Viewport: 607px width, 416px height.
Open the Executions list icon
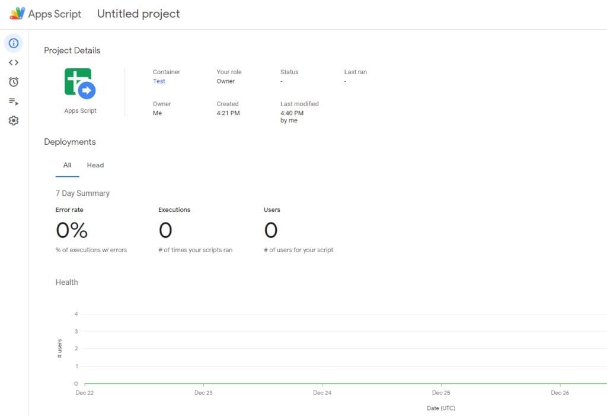pos(14,101)
